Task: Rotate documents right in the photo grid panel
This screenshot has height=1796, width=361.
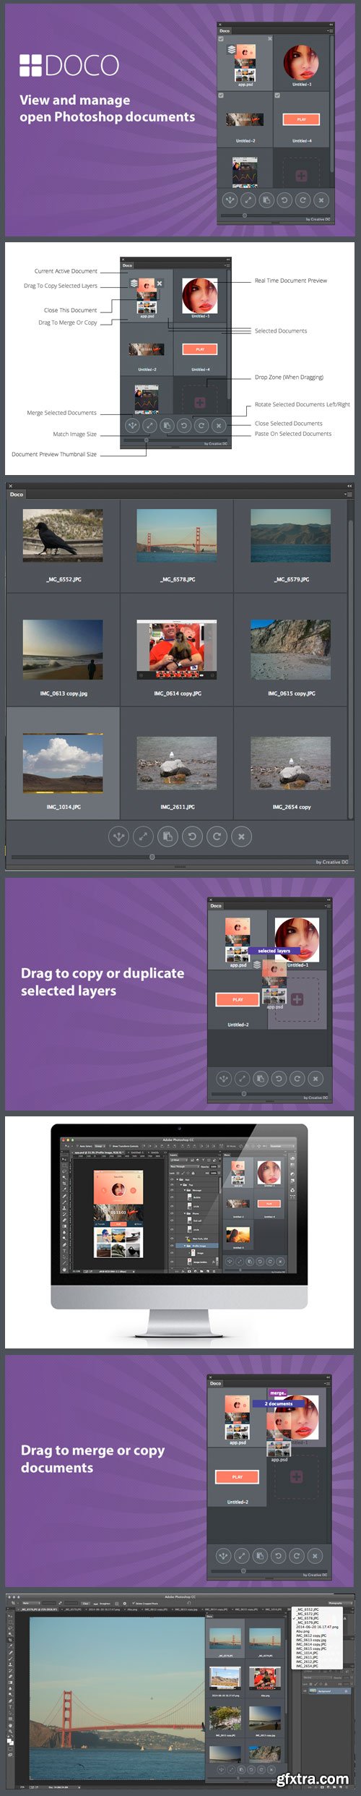Action: (217, 837)
